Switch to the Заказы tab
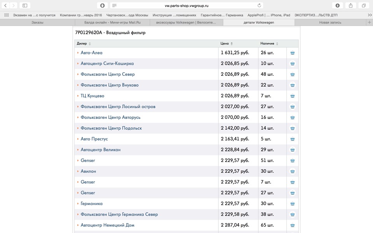The width and height of the screenshot is (373, 233). point(37,23)
